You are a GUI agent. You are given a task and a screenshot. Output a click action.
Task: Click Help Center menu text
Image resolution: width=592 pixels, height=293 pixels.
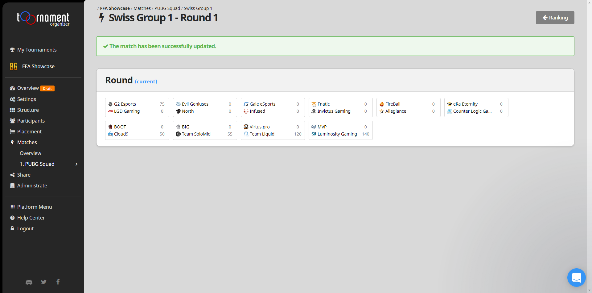pyautogui.click(x=31, y=218)
